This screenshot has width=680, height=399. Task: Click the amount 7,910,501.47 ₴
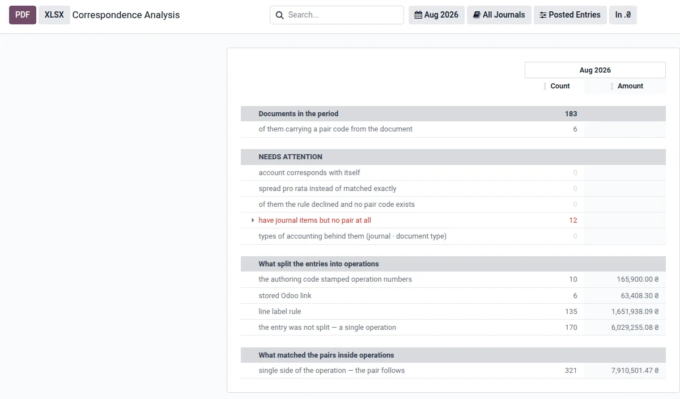click(x=635, y=371)
